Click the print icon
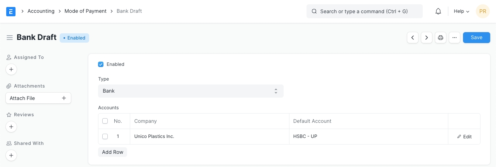Image resolution: width=496 pixels, height=167 pixels. point(441,38)
